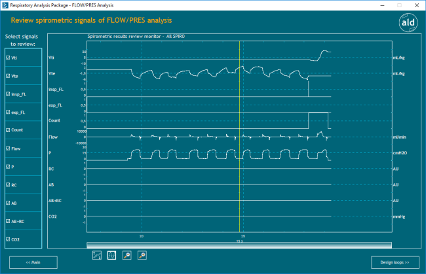426x274 pixels.
Task: Toggle the Vte signal checkbox
Action: pos(8,77)
